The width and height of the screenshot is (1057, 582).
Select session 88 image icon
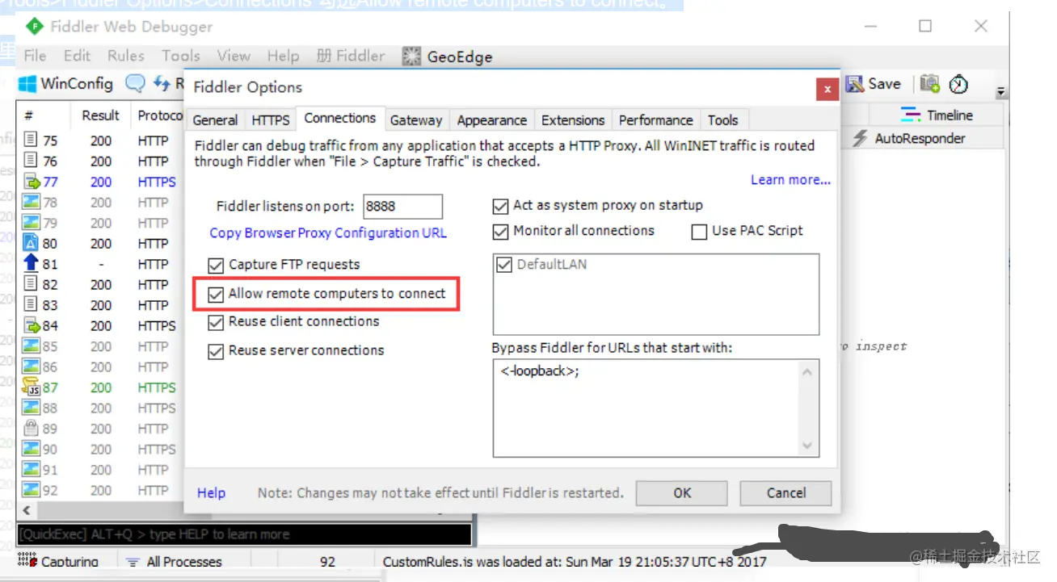click(x=31, y=408)
